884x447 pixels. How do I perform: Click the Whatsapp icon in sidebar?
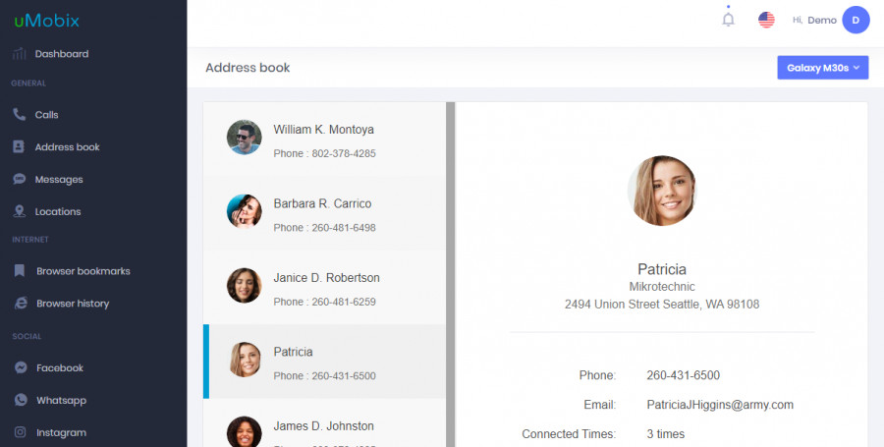pos(21,400)
